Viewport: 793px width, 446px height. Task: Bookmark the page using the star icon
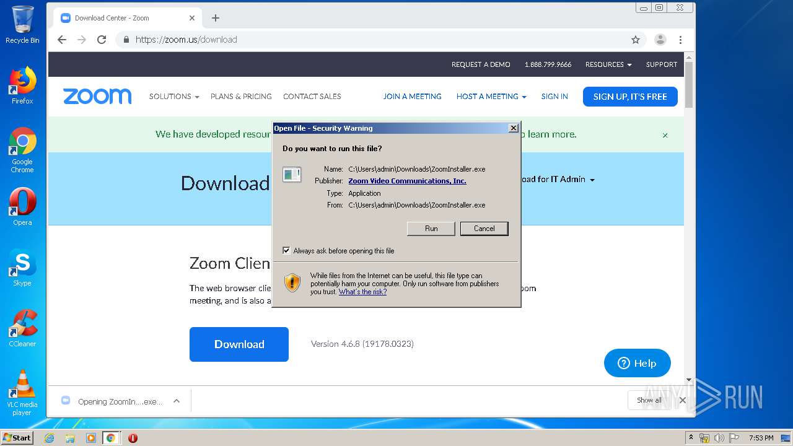pos(636,40)
